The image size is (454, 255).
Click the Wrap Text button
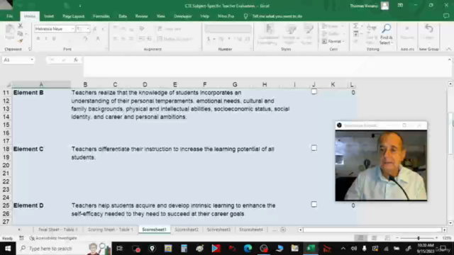[170, 28]
